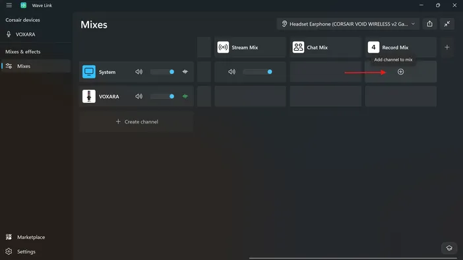The height and width of the screenshot is (260, 463).
Task: Click the VOXARA microphone channel icon
Action: (89, 96)
